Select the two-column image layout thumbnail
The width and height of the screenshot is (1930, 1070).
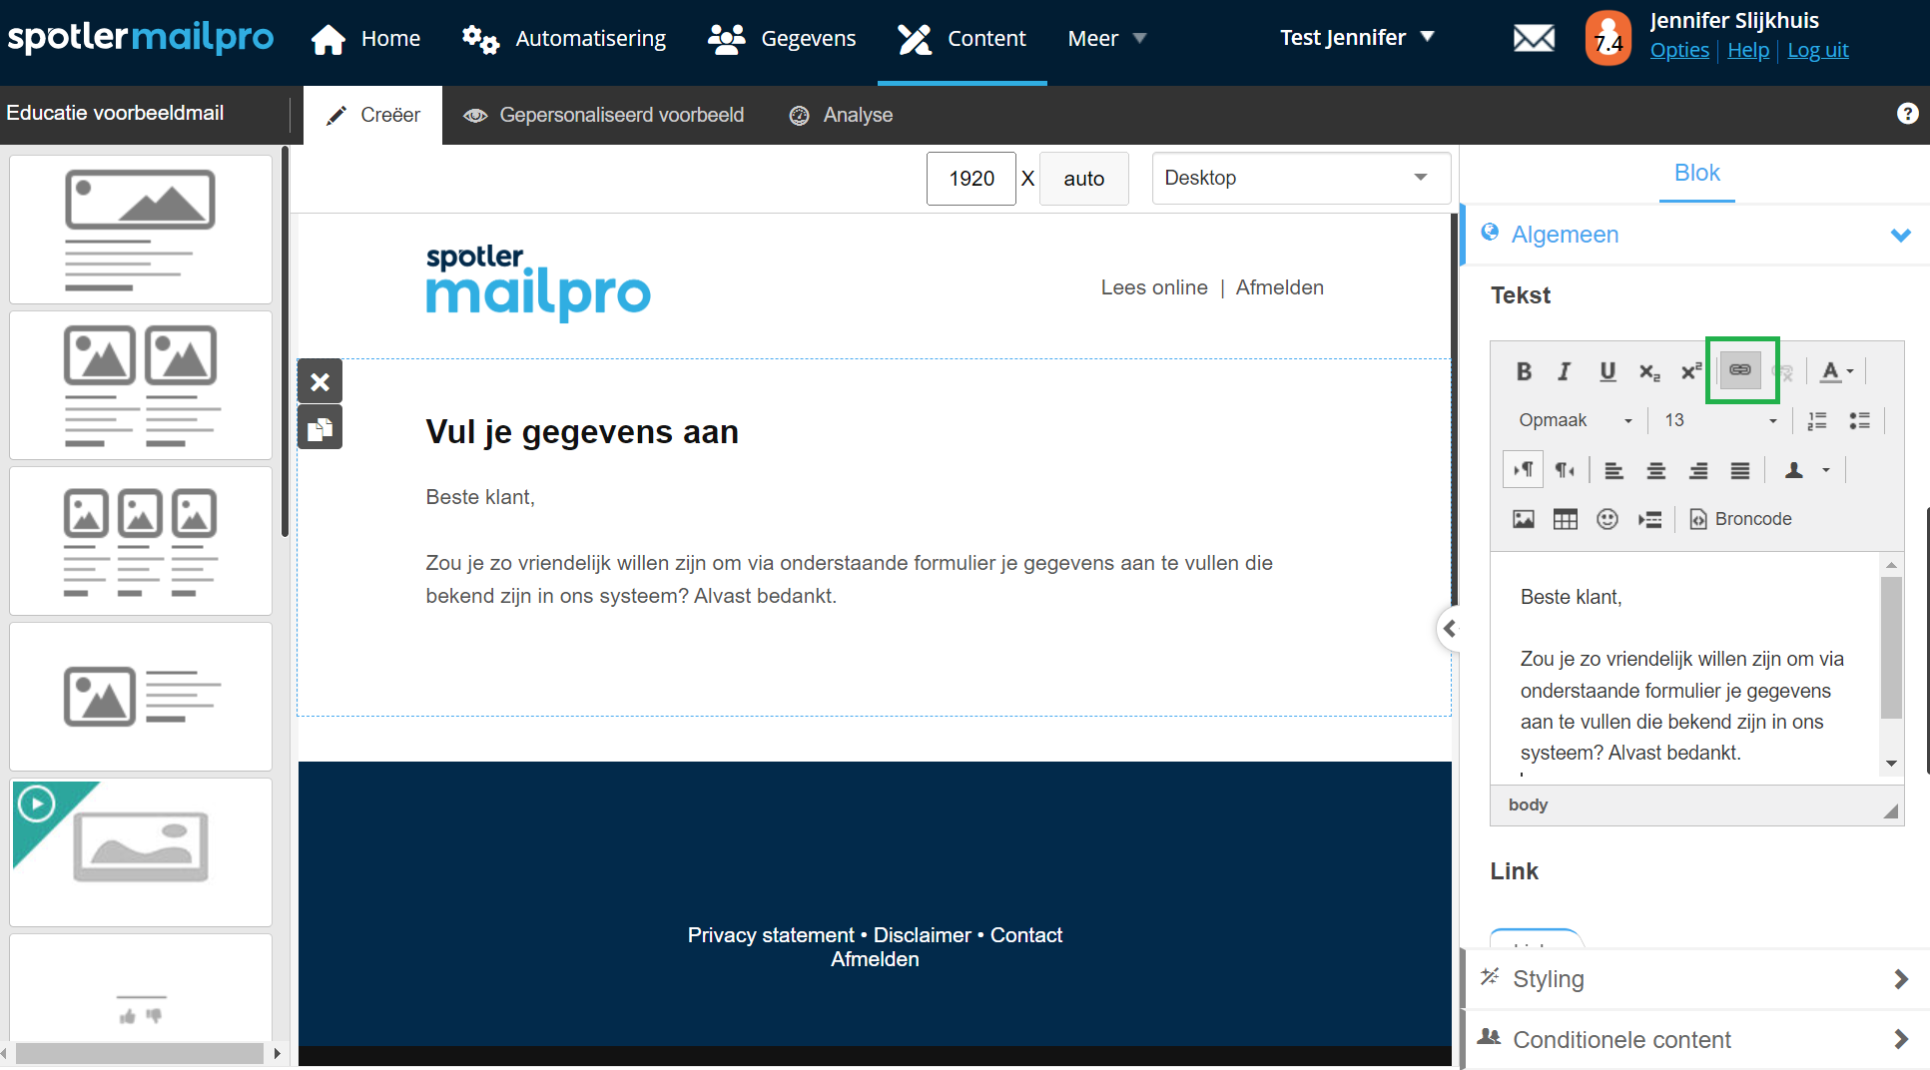141,385
